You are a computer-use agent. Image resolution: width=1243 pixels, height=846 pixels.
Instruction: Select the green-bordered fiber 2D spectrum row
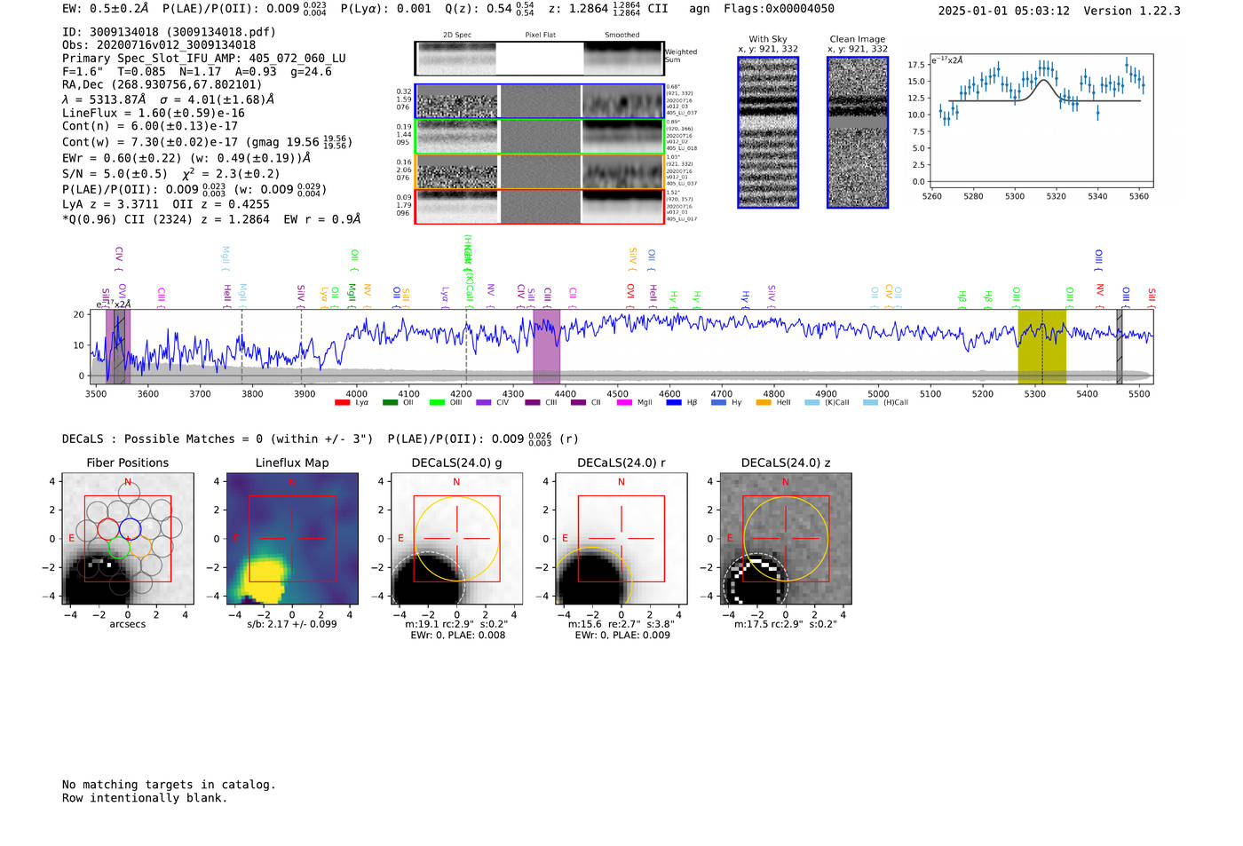(x=539, y=137)
